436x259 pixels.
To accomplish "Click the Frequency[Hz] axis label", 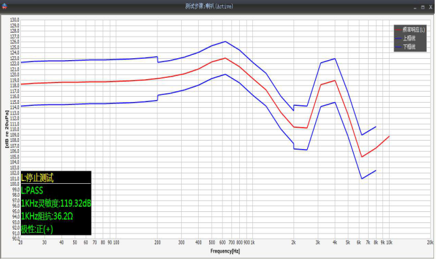I will coord(226,251).
